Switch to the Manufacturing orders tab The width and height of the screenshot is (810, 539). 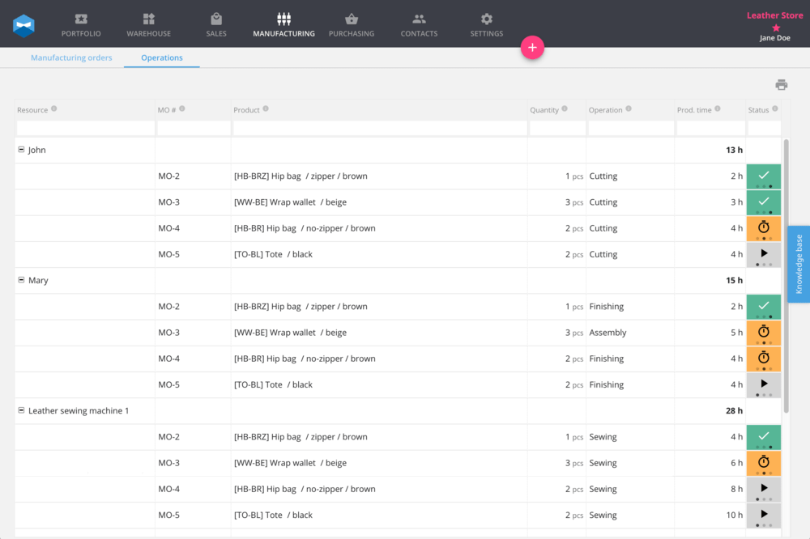71,58
